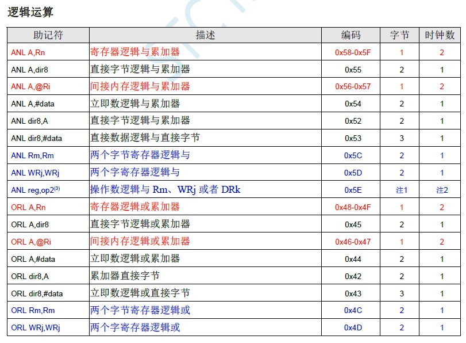Click the 间接内存逻辑与累加器 description
Screen dimensions: 466x343
(x=140, y=86)
